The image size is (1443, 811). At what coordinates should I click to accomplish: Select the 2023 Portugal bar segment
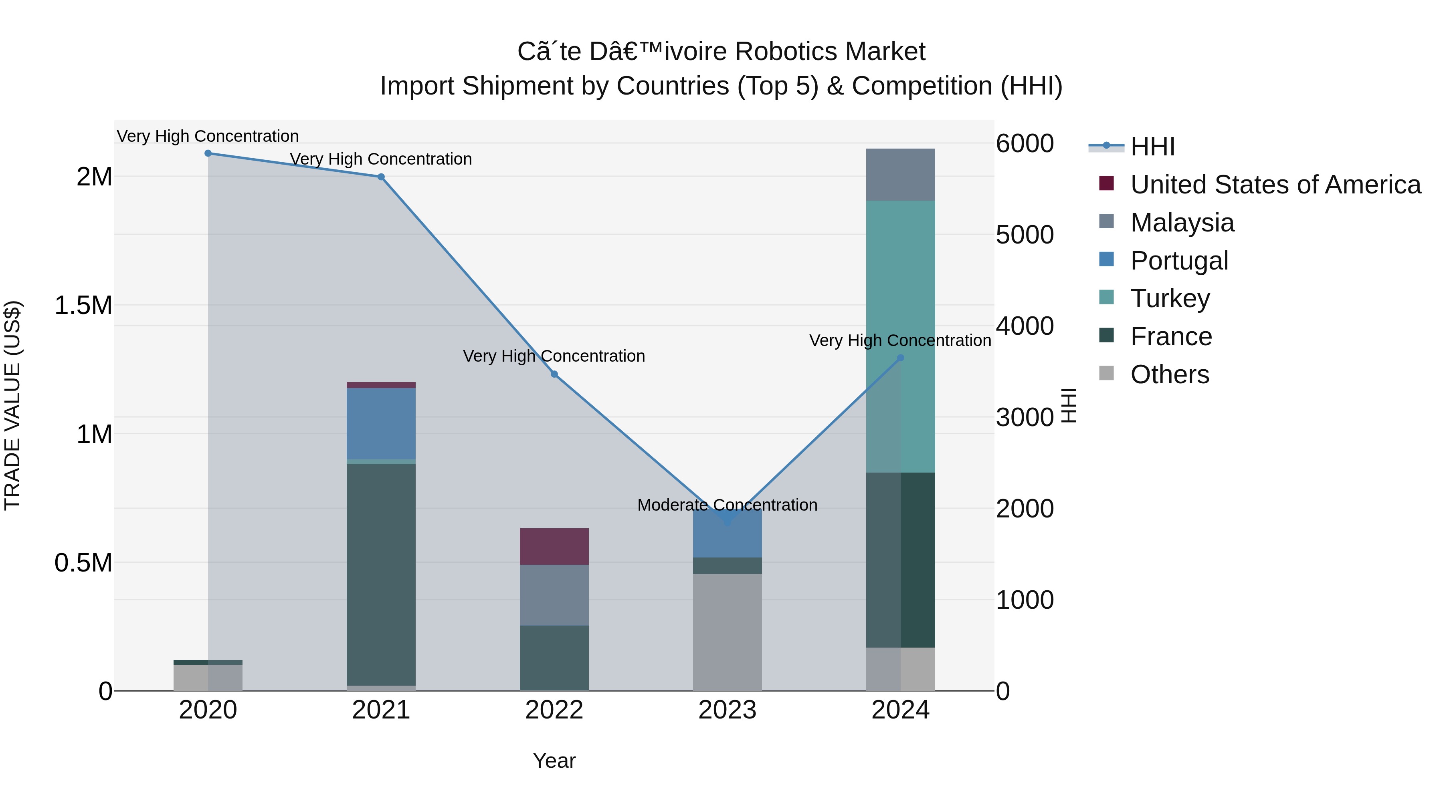click(727, 533)
